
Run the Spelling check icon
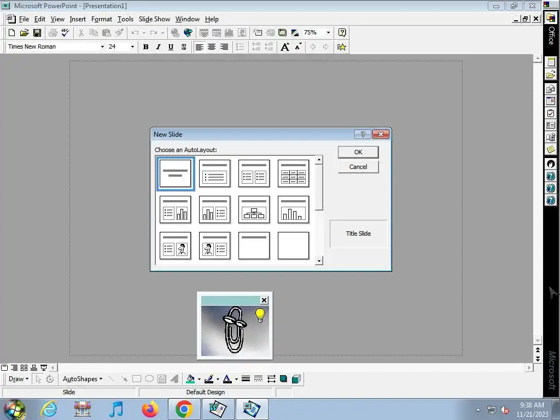coord(66,33)
